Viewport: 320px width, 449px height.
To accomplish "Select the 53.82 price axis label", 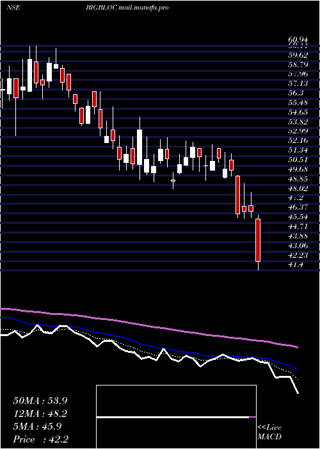I will pyautogui.click(x=298, y=122).
